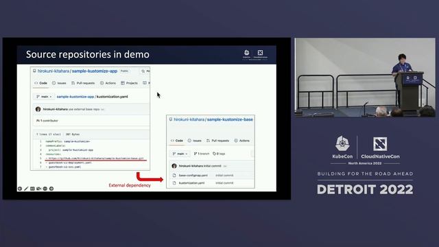Click repo icon beside sample-kustomize-base title

(171, 119)
